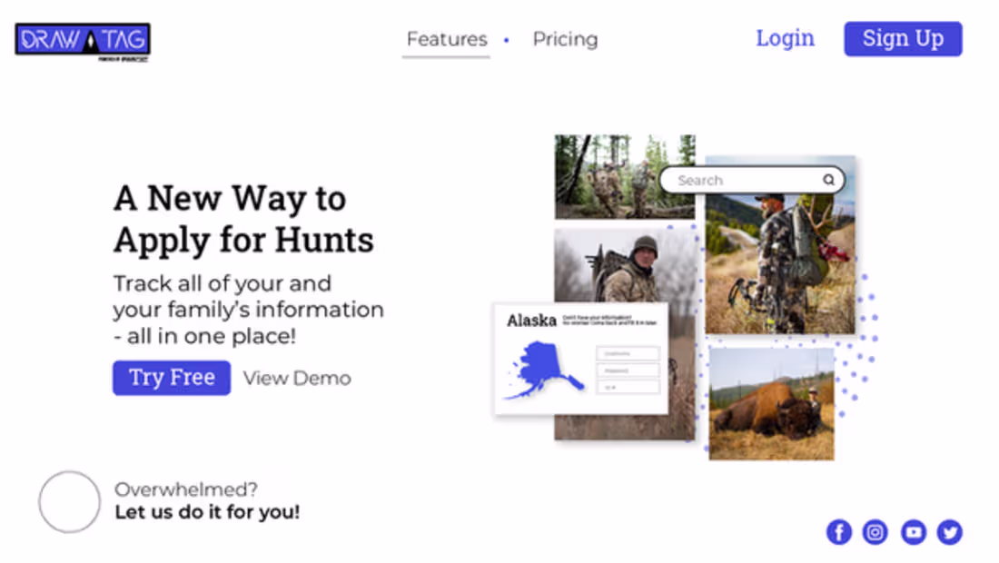
Task: Open the View Demo link
Action: (x=297, y=379)
